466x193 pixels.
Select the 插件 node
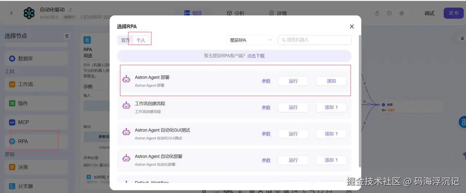tap(36, 103)
